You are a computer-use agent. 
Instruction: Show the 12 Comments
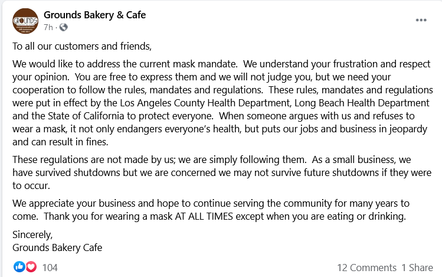[366, 268]
